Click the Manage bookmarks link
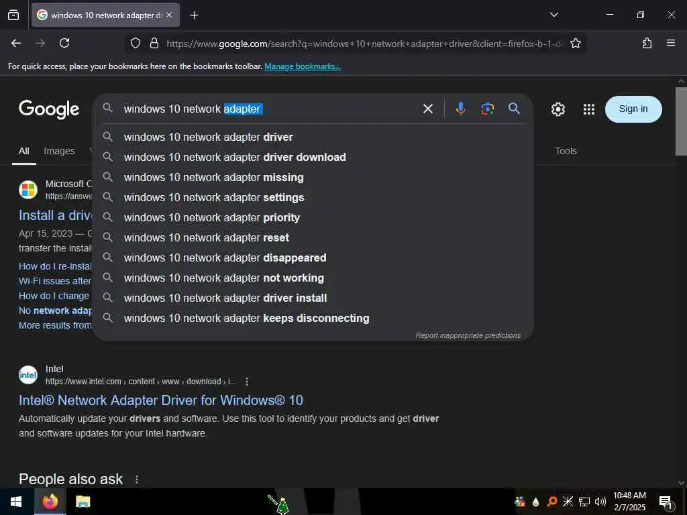Viewport: 687px width, 515px height. click(303, 66)
